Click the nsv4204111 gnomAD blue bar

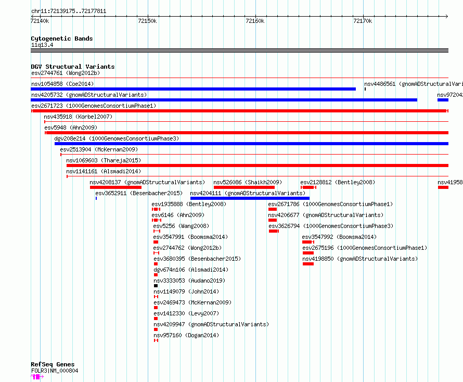tap(250, 198)
